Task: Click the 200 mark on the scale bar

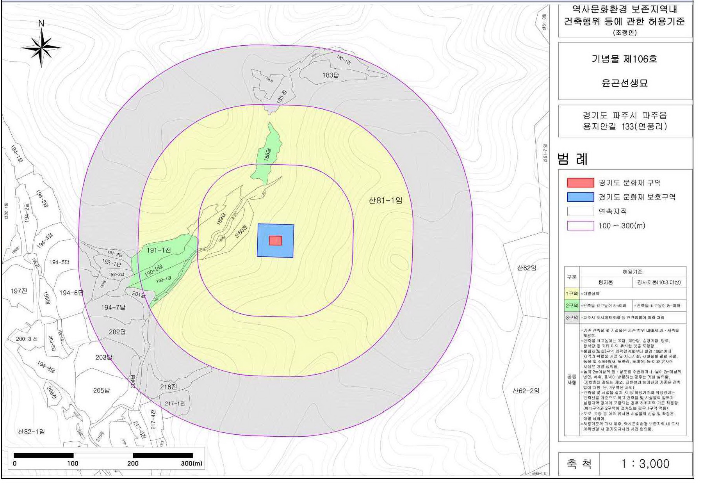Action: pyautogui.click(x=133, y=463)
